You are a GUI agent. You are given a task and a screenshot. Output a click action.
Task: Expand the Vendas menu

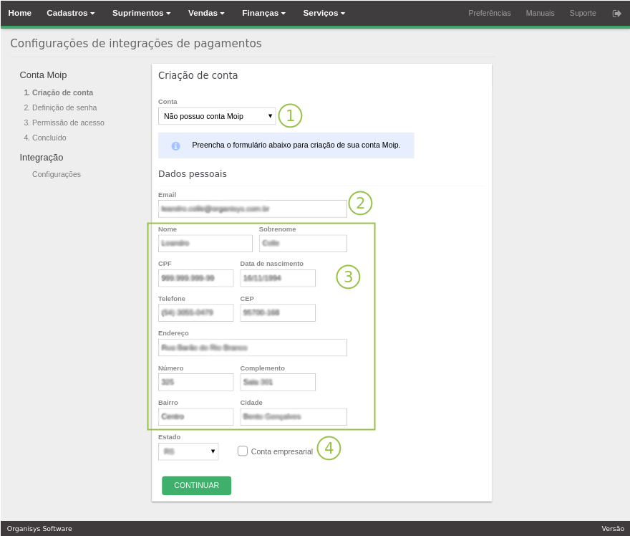tap(206, 13)
